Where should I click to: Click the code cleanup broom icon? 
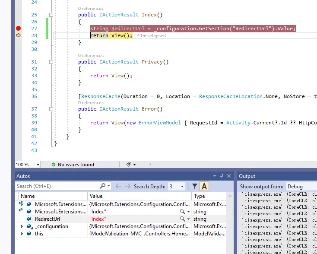pyautogui.click(x=129, y=165)
